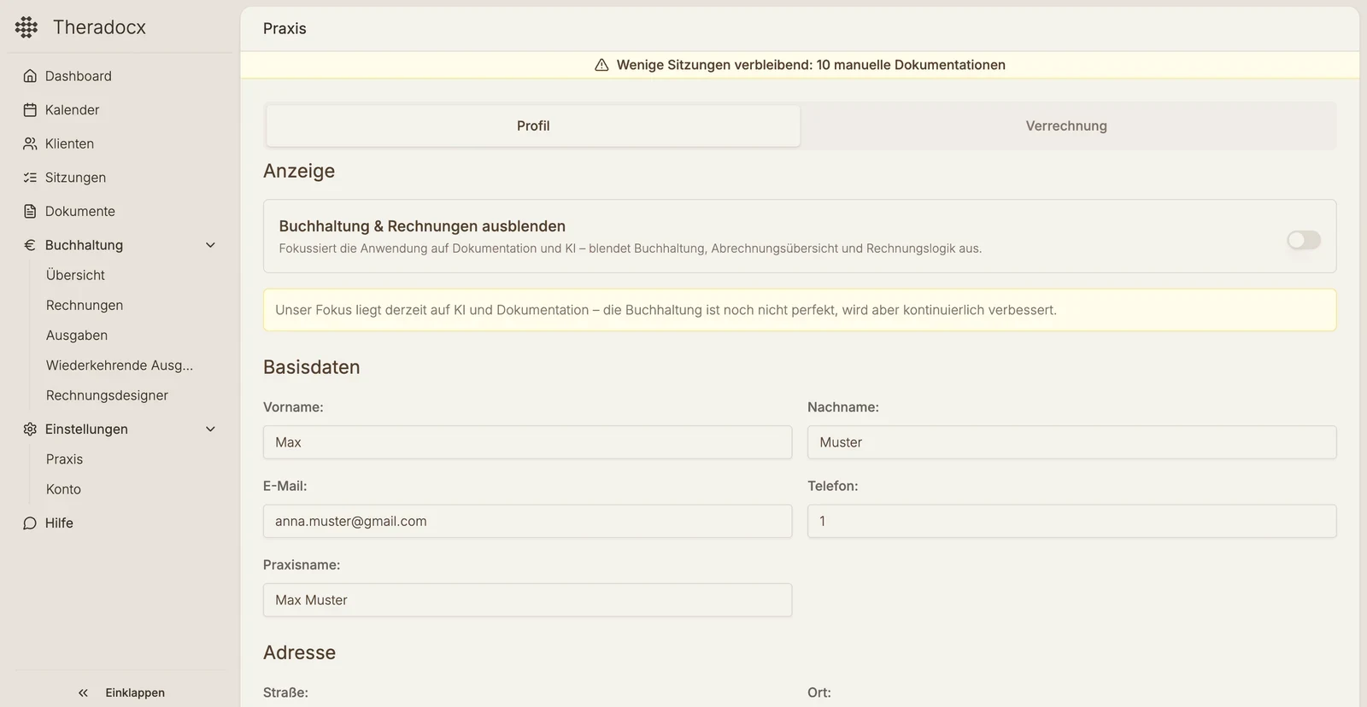Toggle Buchhaltung & Rechnungen ausblenden switch
The image size is (1367, 707).
coord(1304,240)
